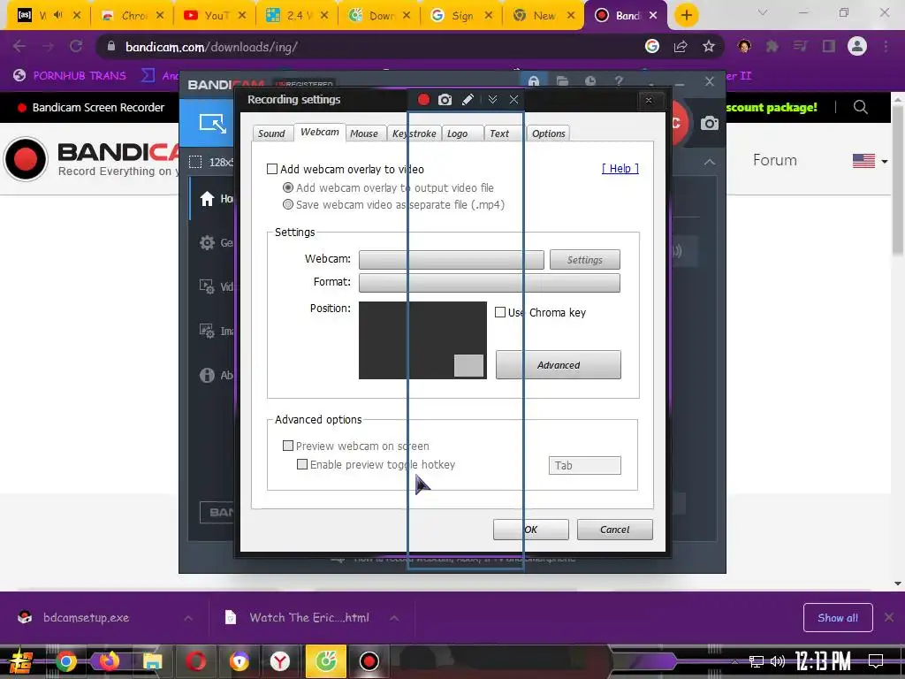This screenshot has height=679, width=905.
Task: Open the Chrome extensions puzzle icon
Action: [772, 46]
